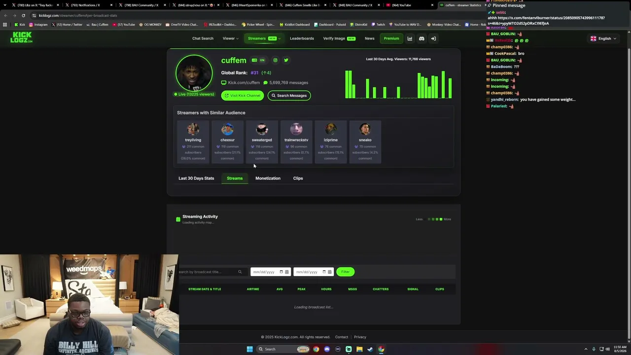The image size is (631, 355).
Task: Click the volume icon in system tray
Action: tap(607, 349)
